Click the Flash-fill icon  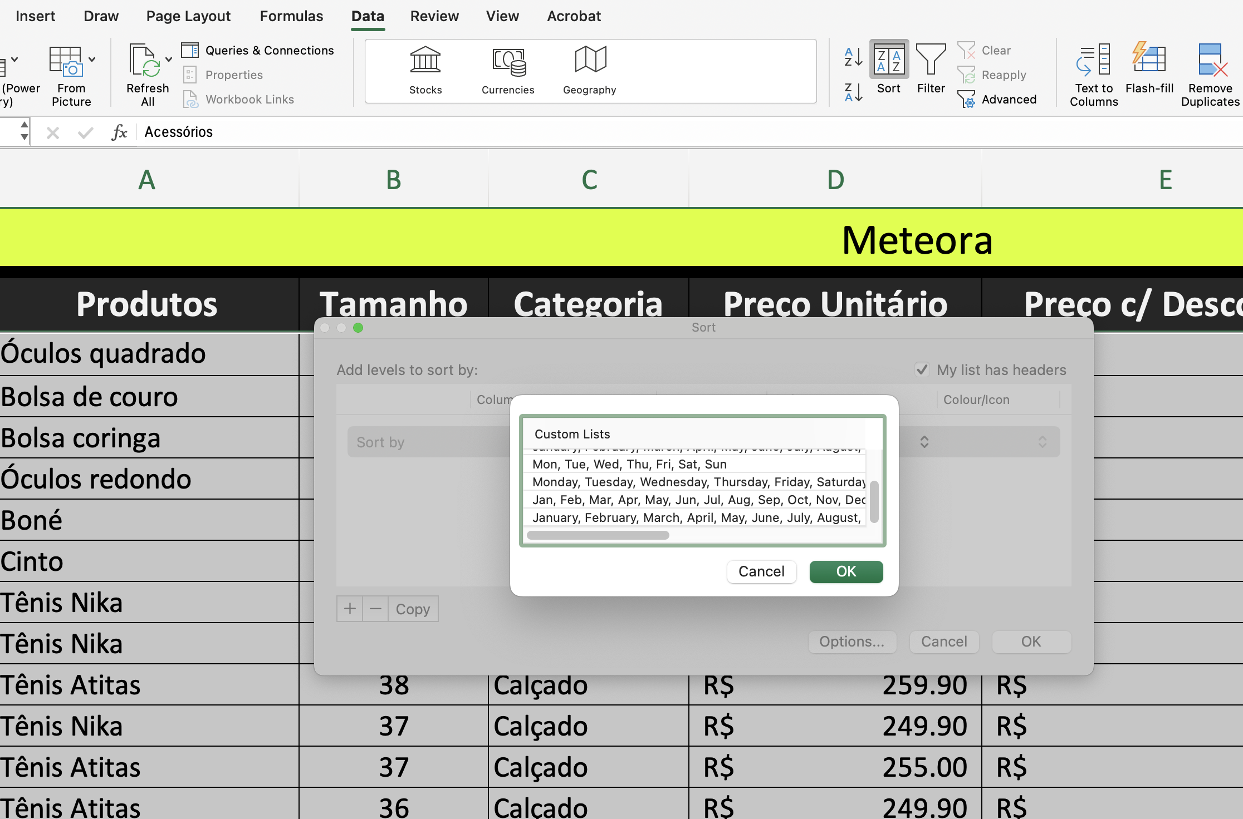(1149, 57)
